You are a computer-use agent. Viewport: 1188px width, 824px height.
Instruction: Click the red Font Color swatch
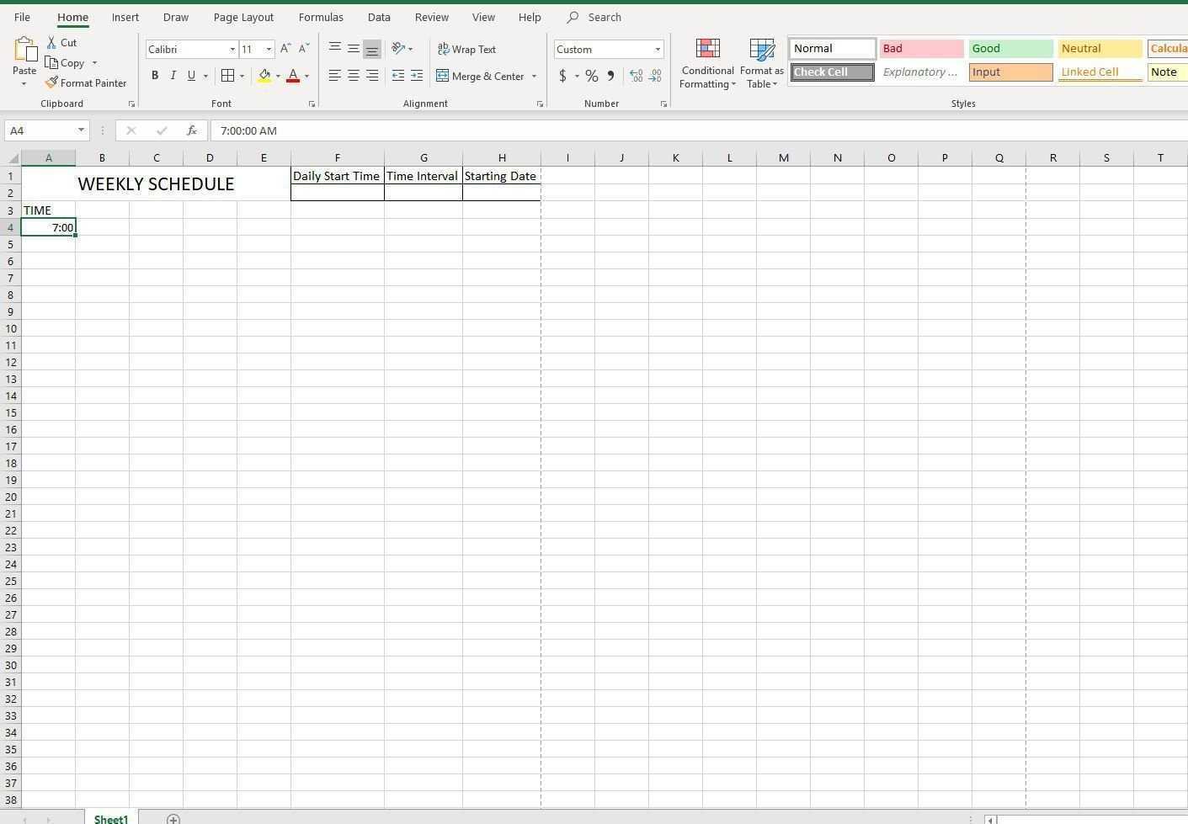click(293, 76)
